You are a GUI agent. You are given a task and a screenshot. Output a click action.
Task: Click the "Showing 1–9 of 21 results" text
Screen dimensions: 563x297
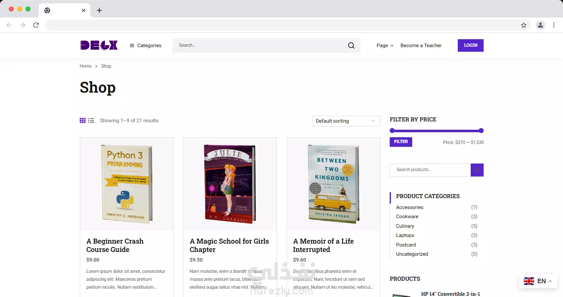129,121
